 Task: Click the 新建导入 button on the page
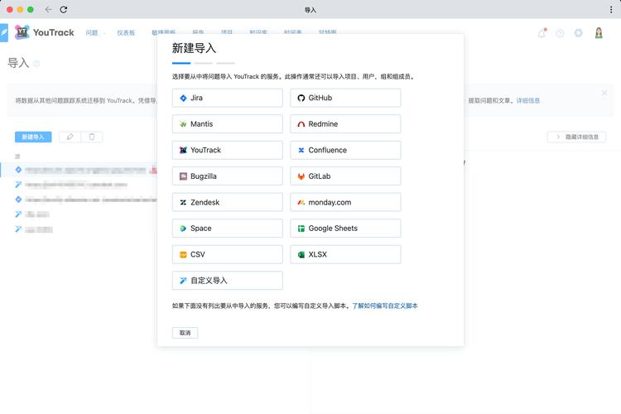pos(33,137)
